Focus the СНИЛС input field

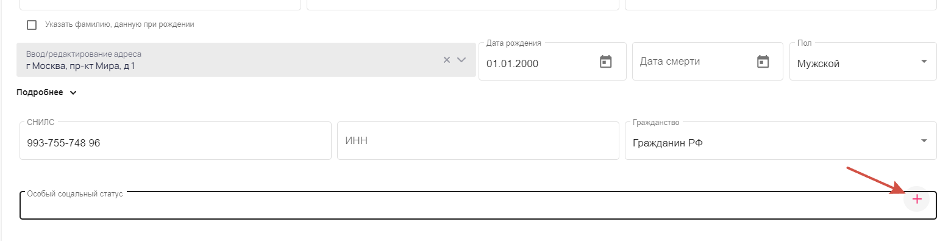(176, 141)
